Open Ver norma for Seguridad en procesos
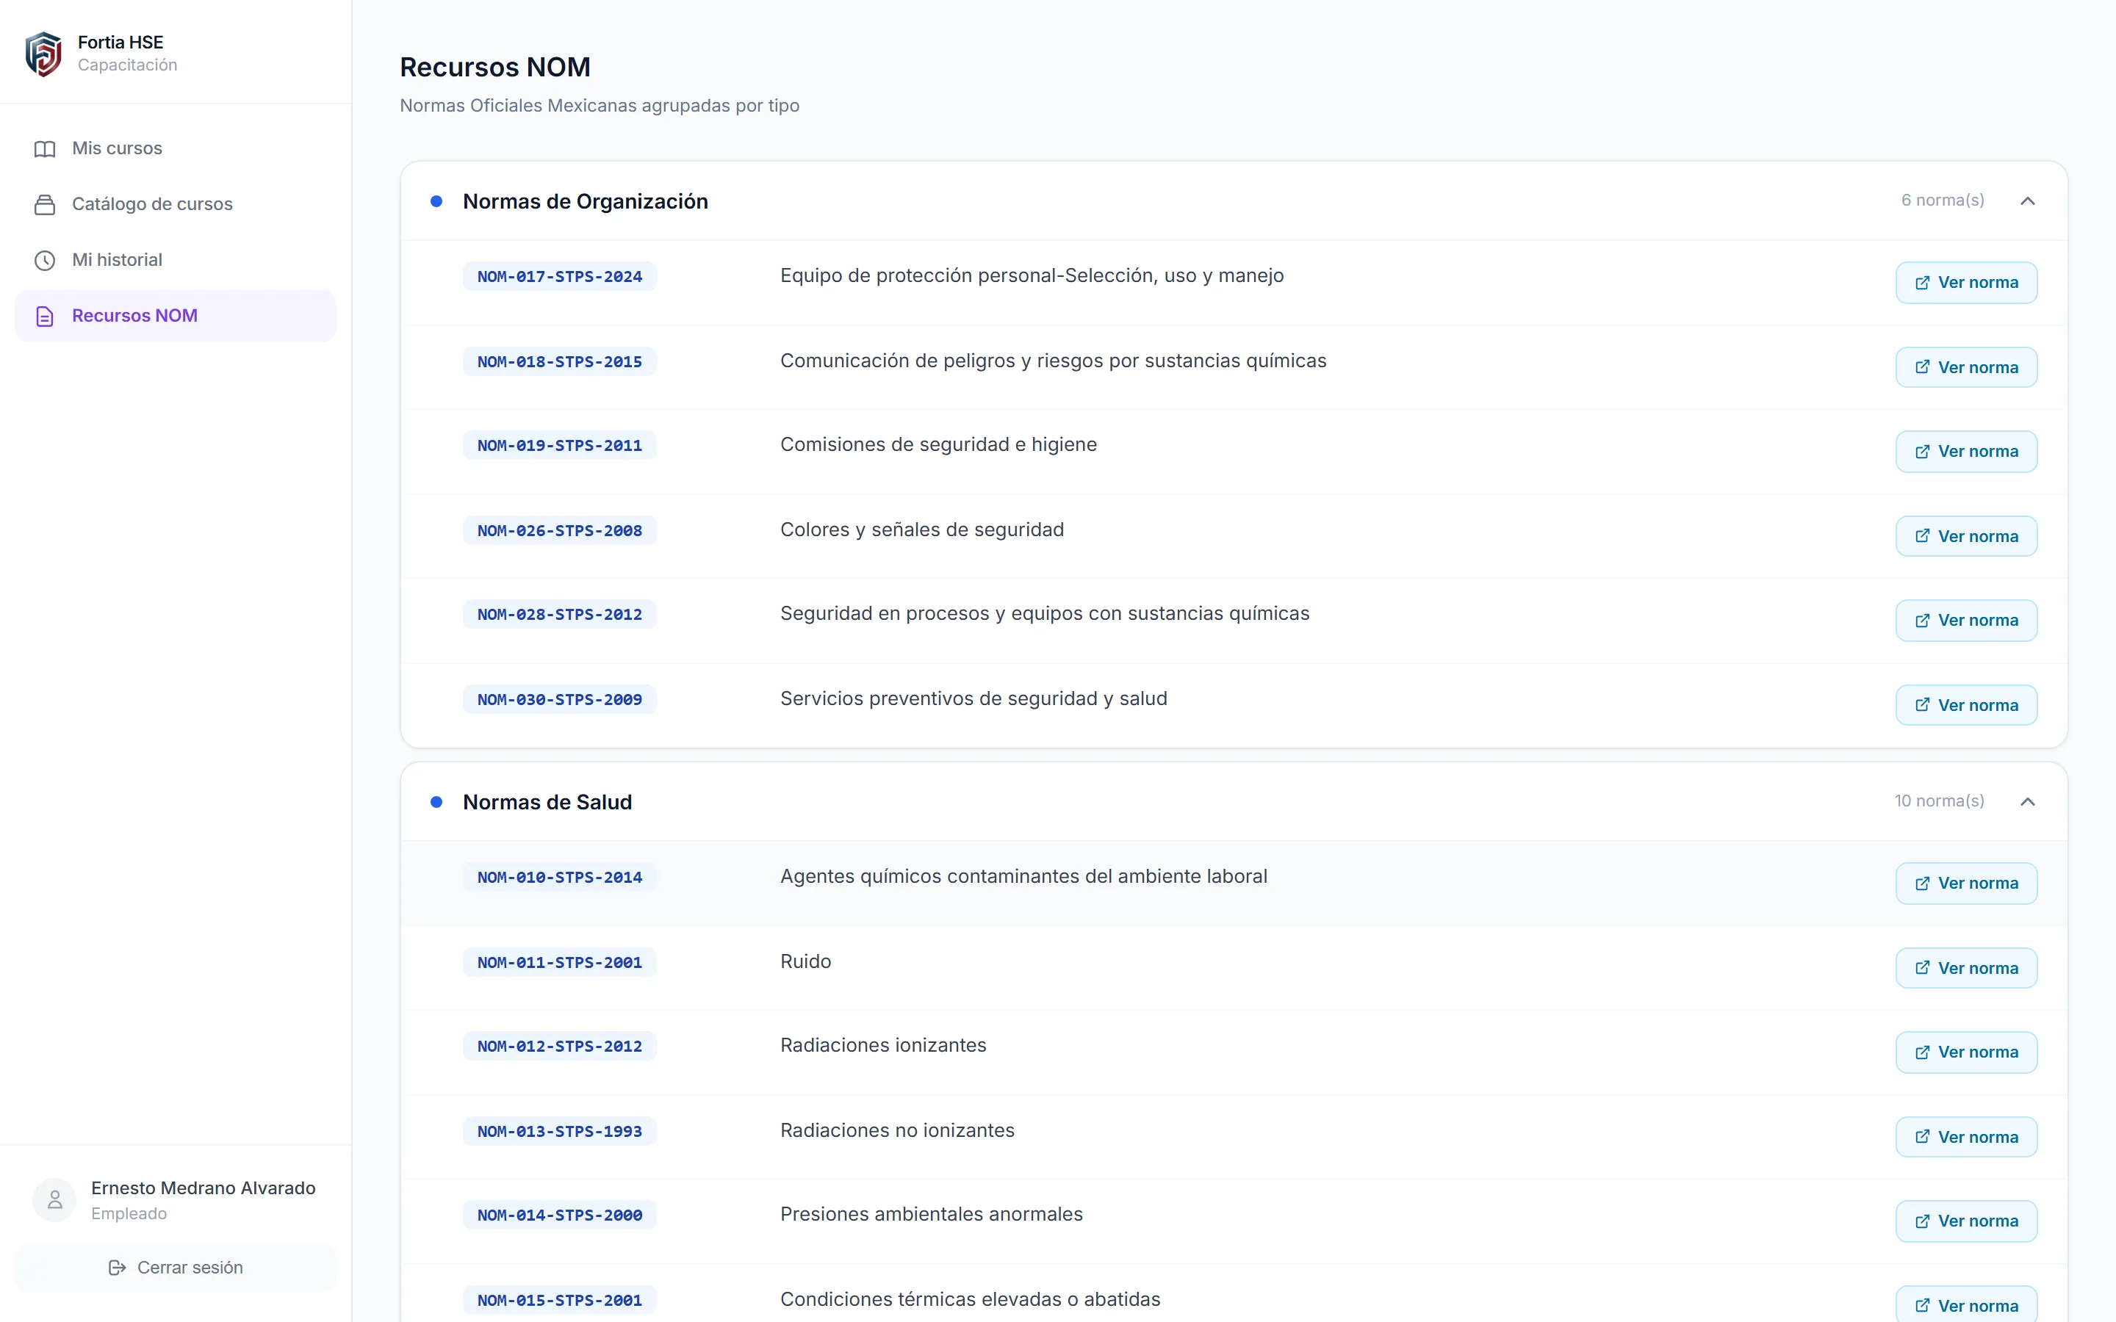2116x1322 pixels. click(x=1966, y=620)
